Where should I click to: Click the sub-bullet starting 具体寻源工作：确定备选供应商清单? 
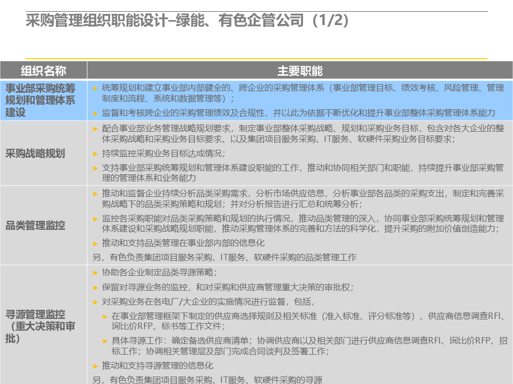pos(309,346)
